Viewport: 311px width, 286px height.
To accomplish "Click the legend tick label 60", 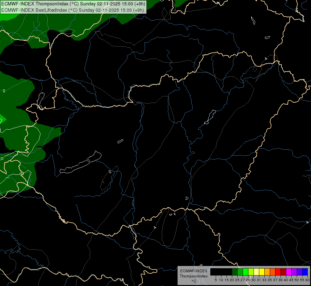I will point(308,280).
